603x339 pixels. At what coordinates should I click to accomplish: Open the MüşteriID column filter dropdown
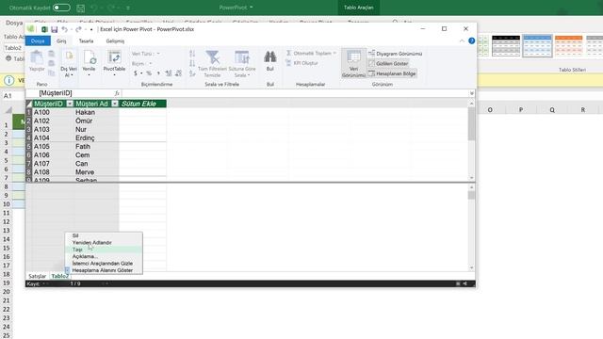pyautogui.click(x=70, y=104)
